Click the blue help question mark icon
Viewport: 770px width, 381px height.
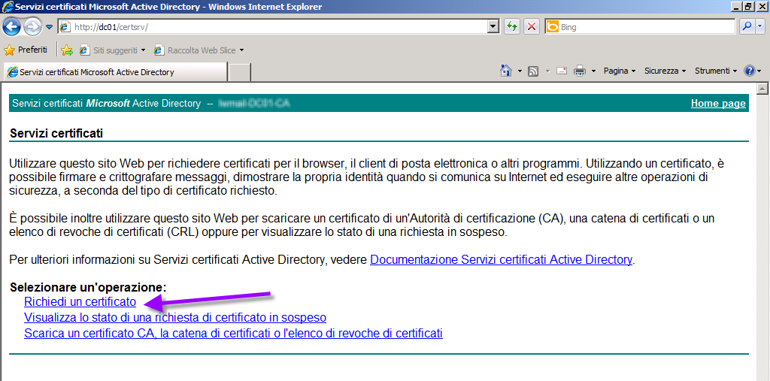coord(750,71)
